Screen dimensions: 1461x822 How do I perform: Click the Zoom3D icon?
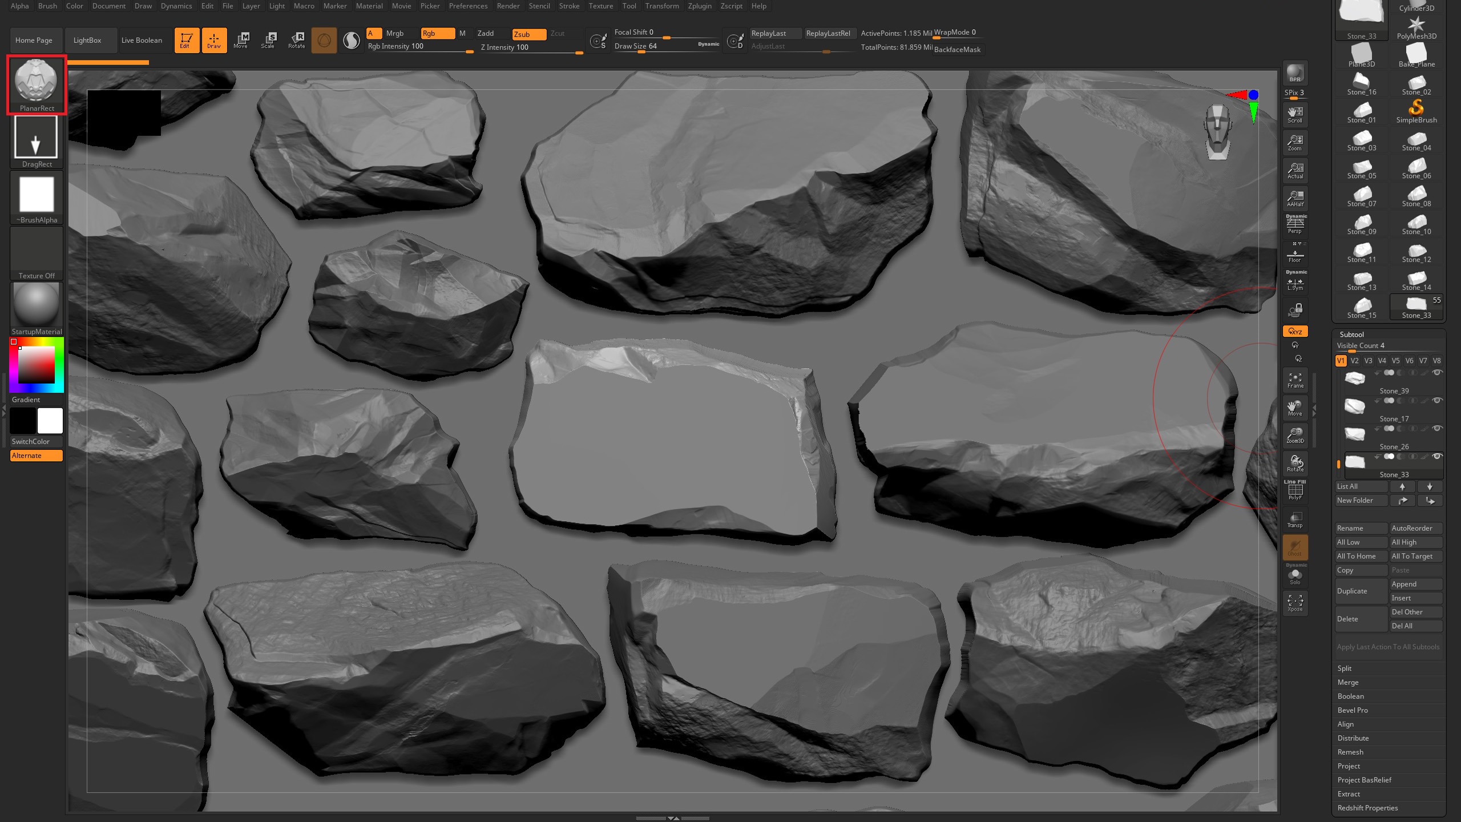1295,436
